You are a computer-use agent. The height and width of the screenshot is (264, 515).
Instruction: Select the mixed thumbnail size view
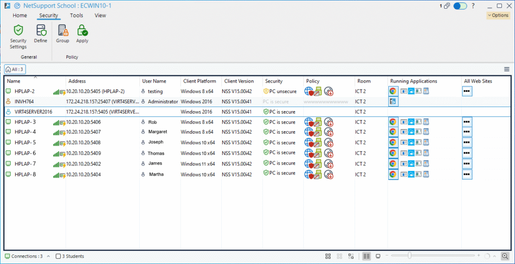(351, 256)
